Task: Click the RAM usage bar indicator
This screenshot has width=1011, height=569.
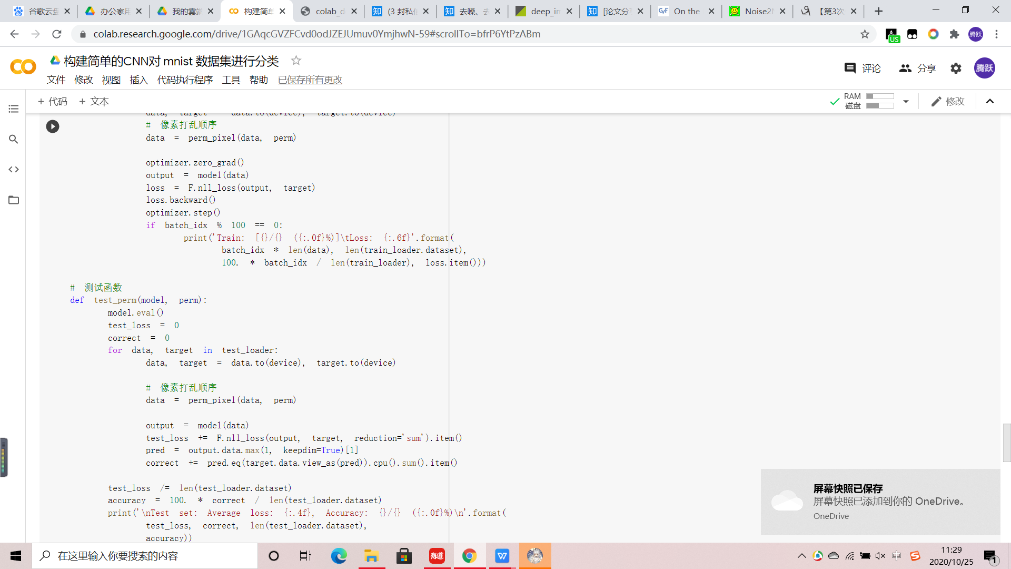Action: [880, 96]
